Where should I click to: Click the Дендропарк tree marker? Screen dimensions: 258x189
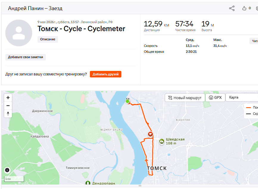coord(88,182)
